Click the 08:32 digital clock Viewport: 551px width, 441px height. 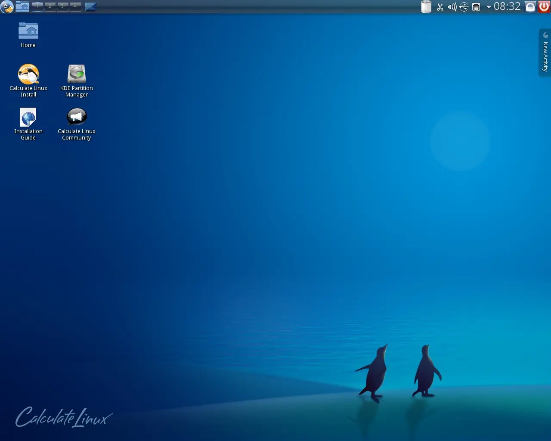click(x=507, y=6)
